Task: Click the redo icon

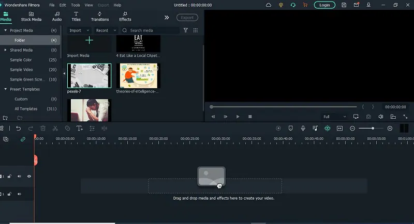Action: coord(31,129)
